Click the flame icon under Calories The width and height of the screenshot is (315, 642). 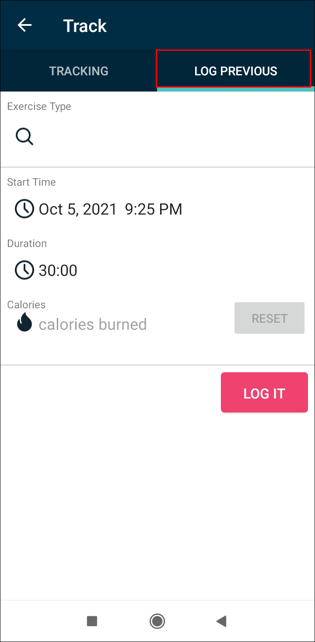click(24, 324)
